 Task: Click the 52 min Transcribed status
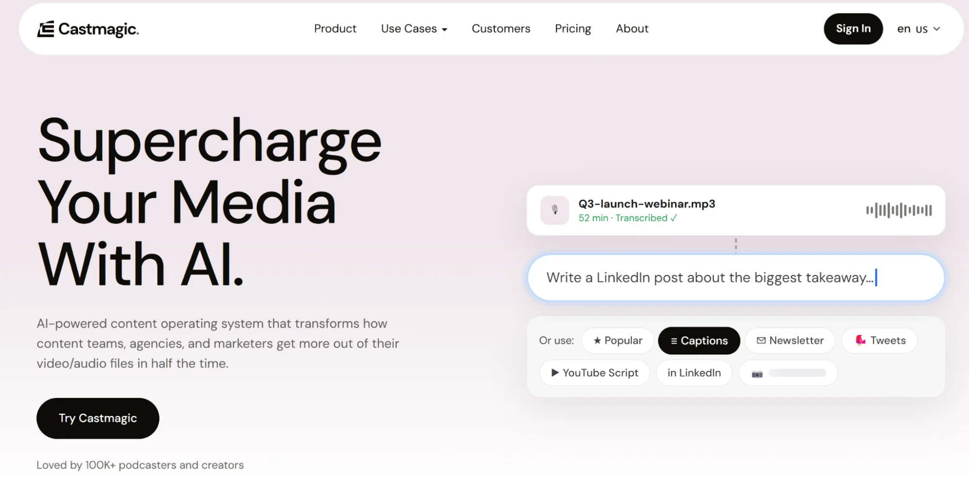pyautogui.click(x=627, y=218)
